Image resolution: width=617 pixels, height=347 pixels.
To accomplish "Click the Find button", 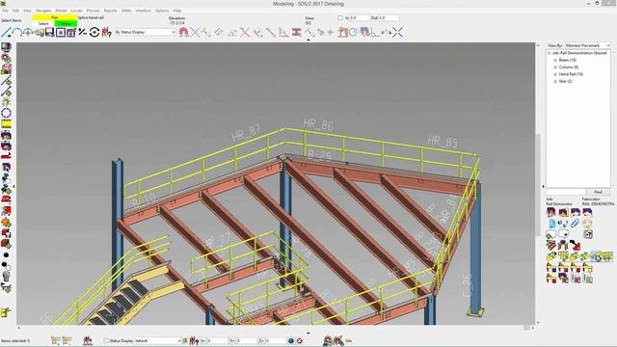I will click(598, 192).
